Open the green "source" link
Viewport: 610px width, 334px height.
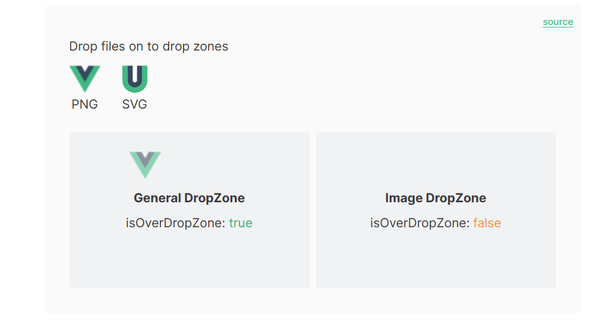pos(558,22)
